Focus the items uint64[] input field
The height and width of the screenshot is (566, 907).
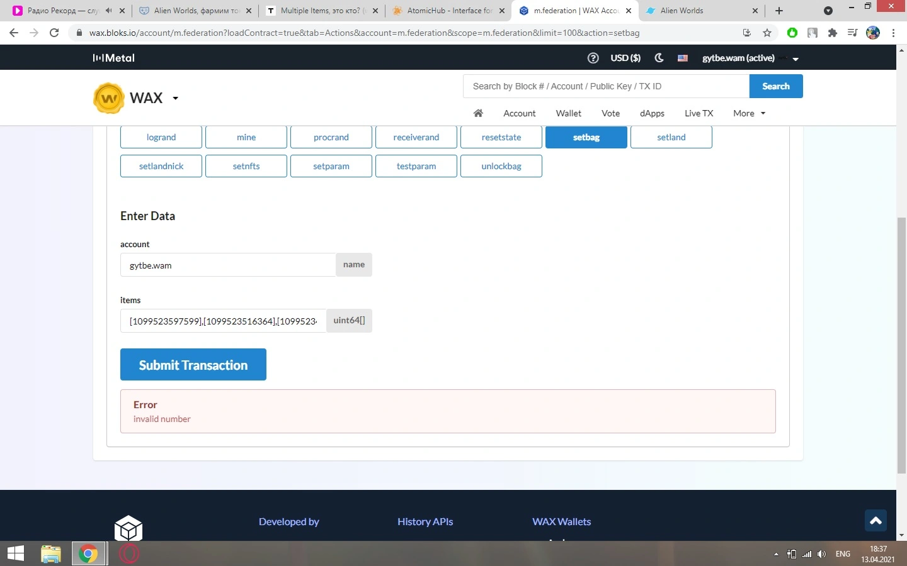click(224, 321)
